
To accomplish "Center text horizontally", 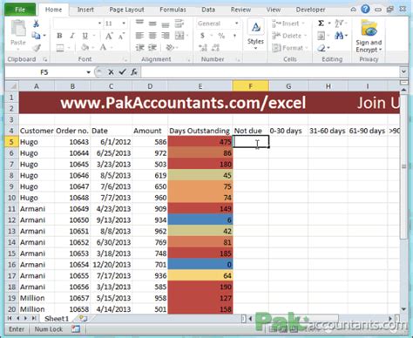I will [152, 36].
